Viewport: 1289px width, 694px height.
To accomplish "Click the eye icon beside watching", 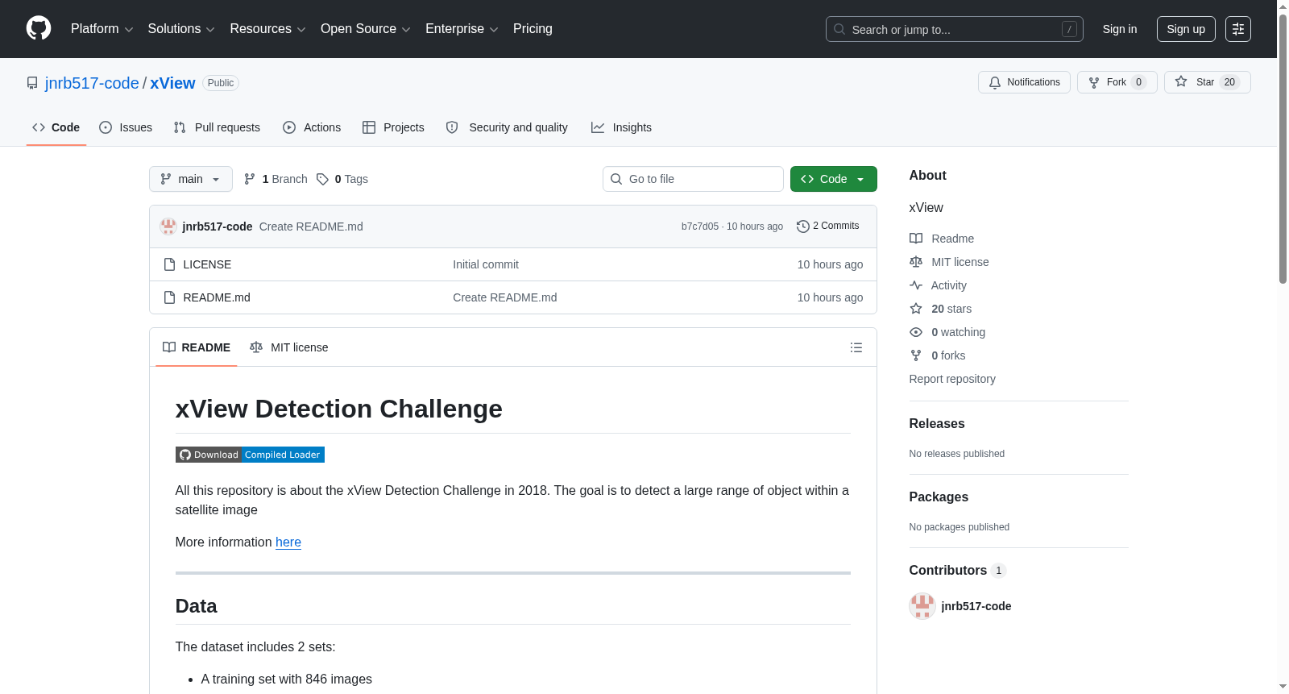I will pyautogui.click(x=916, y=332).
